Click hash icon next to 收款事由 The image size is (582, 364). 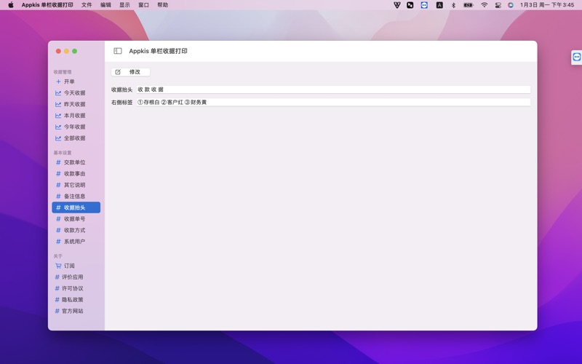click(x=58, y=173)
